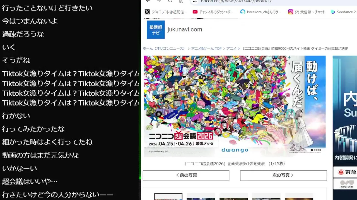View site information icon in address bar
The width and height of the screenshot is (357, 200).
tap(195, 1)
